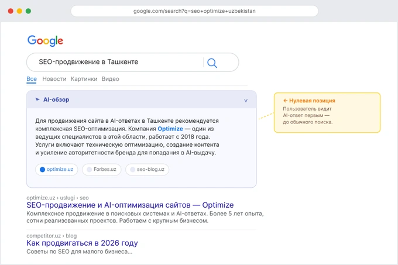Click breadcrumb competitor.uz › blog

pyautogui.click(x=52, y=236)
